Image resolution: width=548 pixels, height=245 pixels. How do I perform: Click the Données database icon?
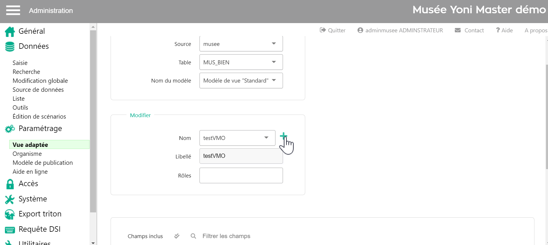point(10,46)
